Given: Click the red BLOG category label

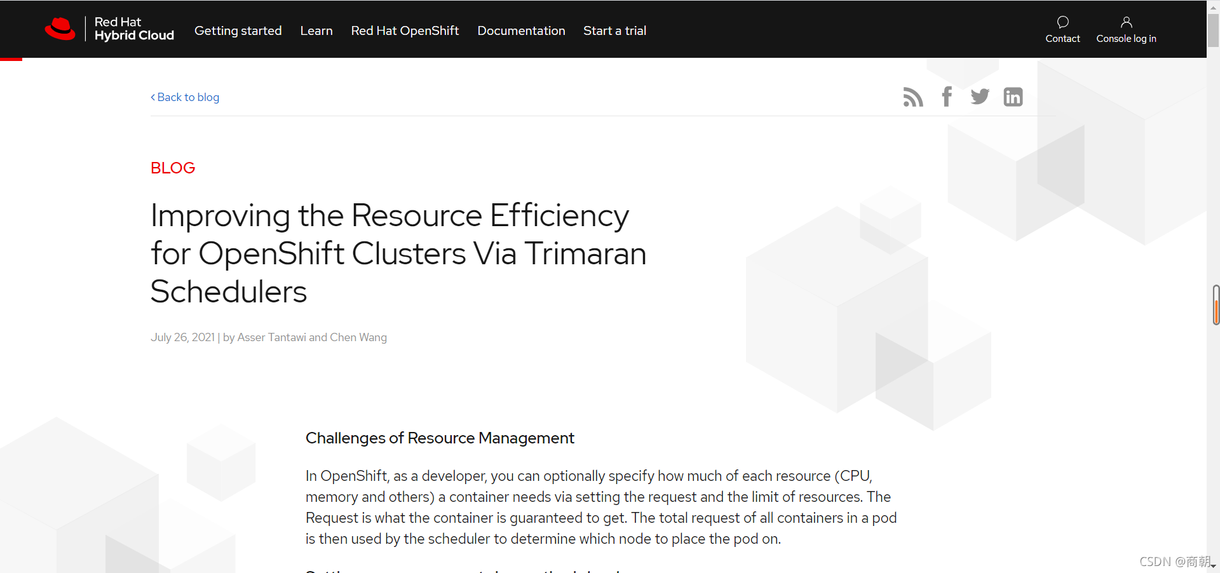Looking at the screenshot, I should [x=173, y=168].
